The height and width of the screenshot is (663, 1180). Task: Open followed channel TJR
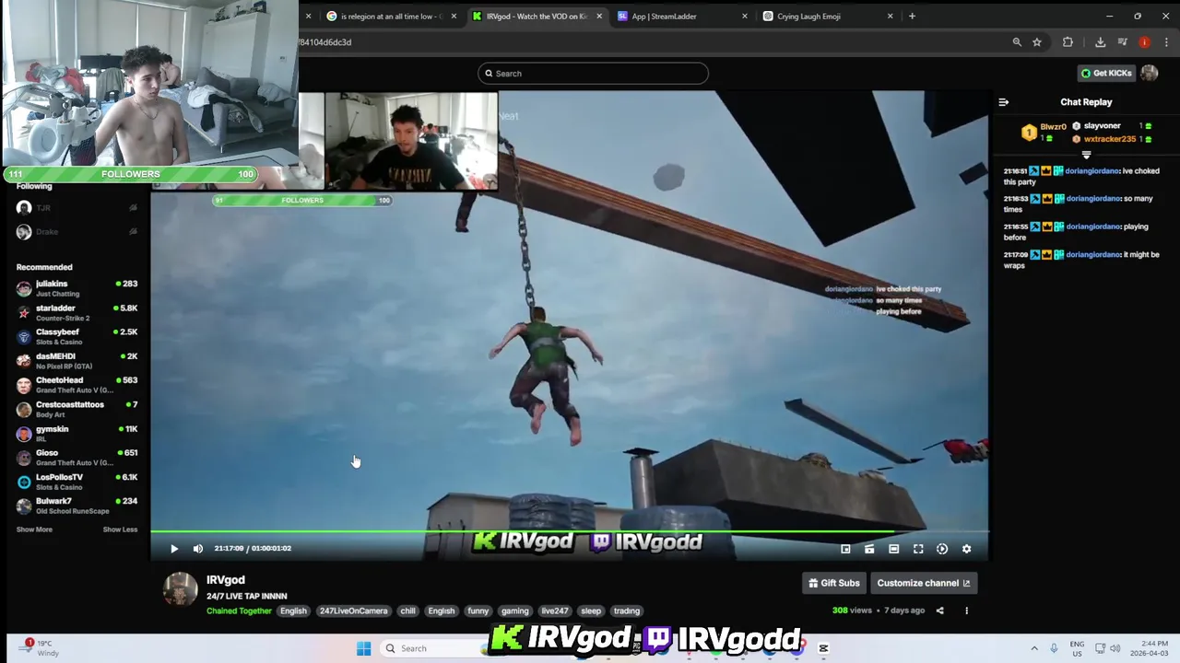pos(77,208)
